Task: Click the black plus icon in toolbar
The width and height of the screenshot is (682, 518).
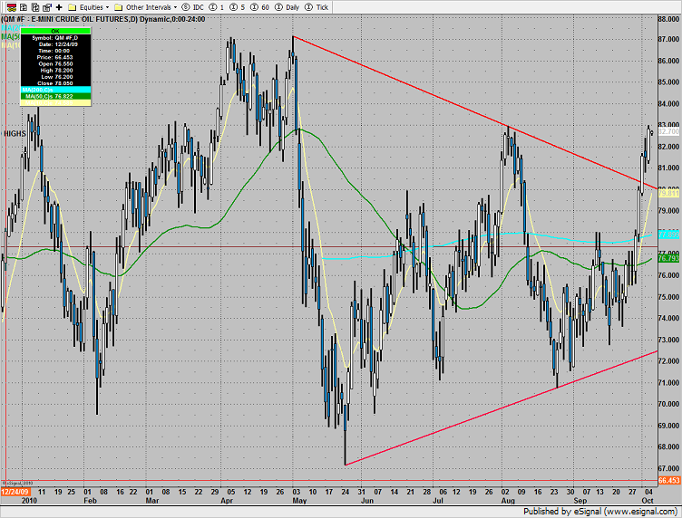Action: point(59,7)
